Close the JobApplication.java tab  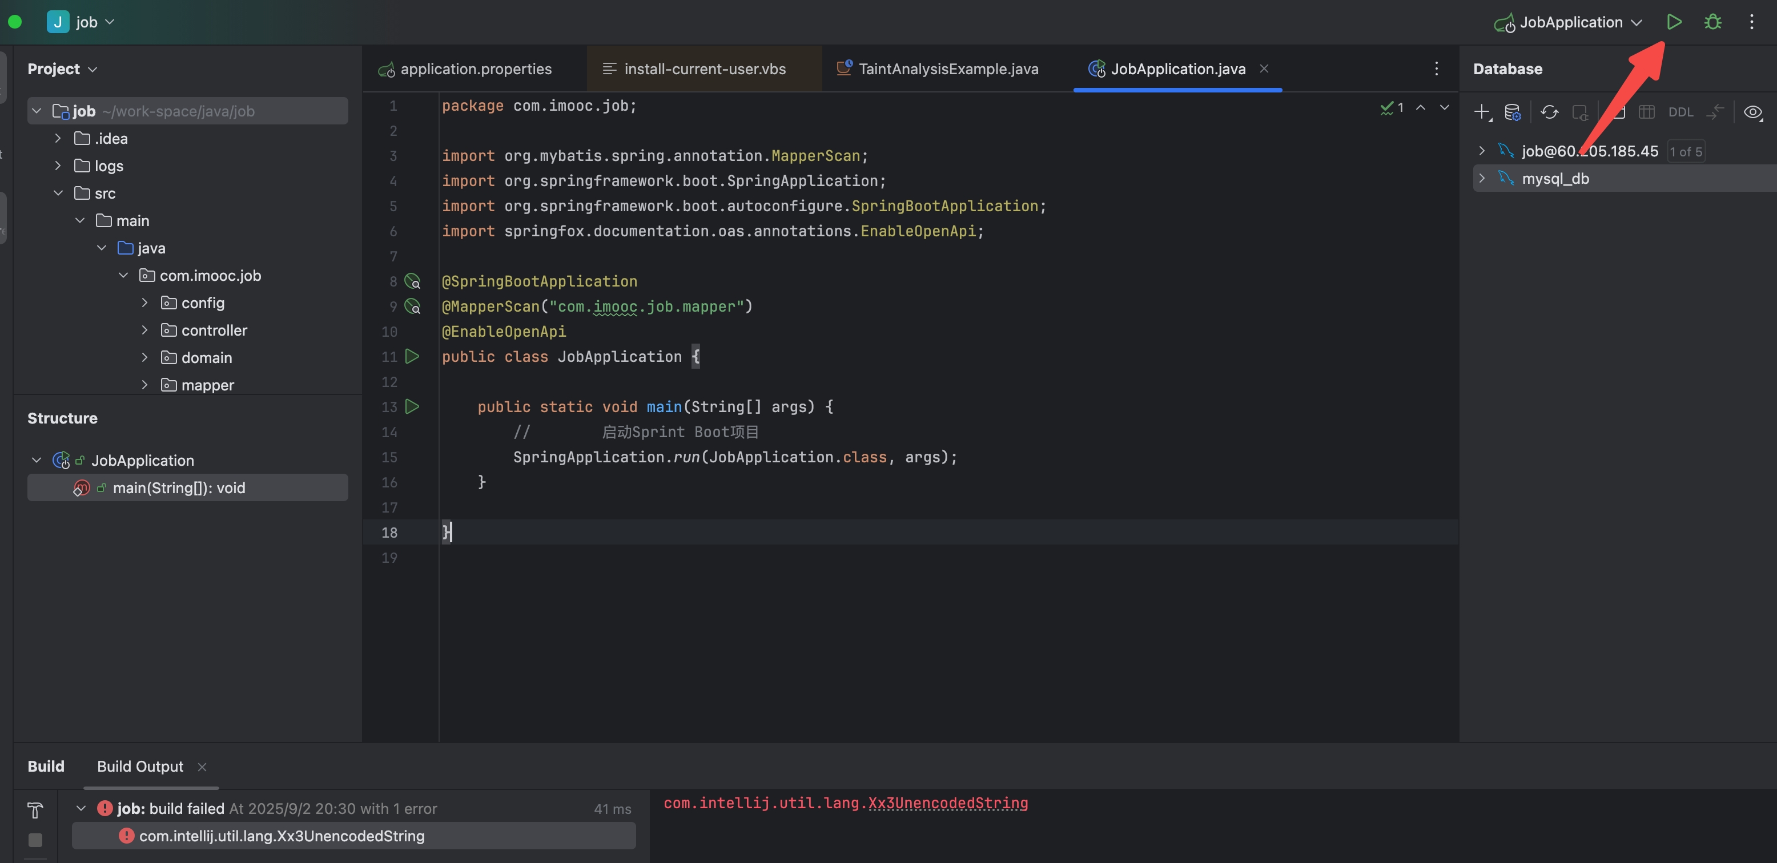pyautogui.click(x=1264, y=69)
